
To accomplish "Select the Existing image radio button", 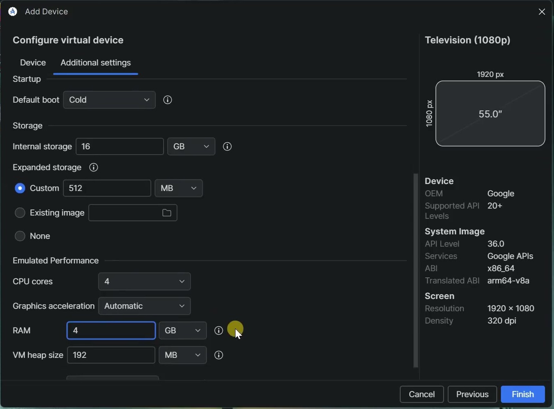I will coord(20,213).
